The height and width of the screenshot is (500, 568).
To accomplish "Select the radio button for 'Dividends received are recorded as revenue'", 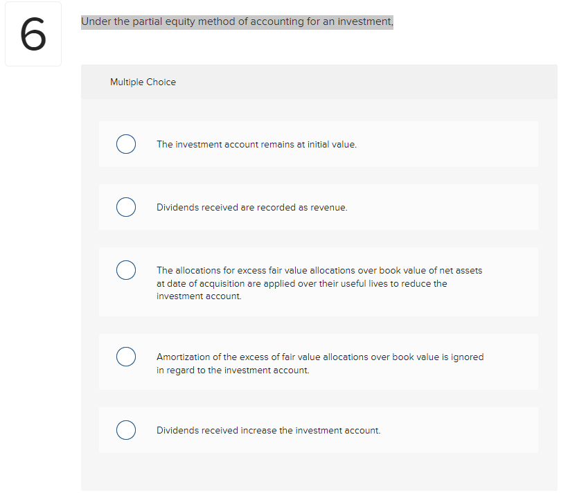I will click(x=126, y=207).
